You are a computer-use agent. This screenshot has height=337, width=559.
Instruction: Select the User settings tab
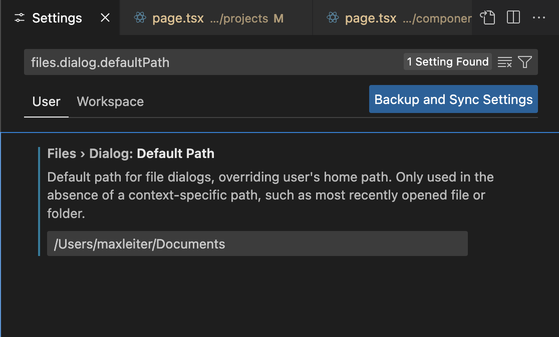click(46, 101)
